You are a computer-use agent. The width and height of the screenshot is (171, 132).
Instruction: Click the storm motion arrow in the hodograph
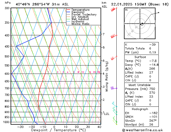point(142,23)
